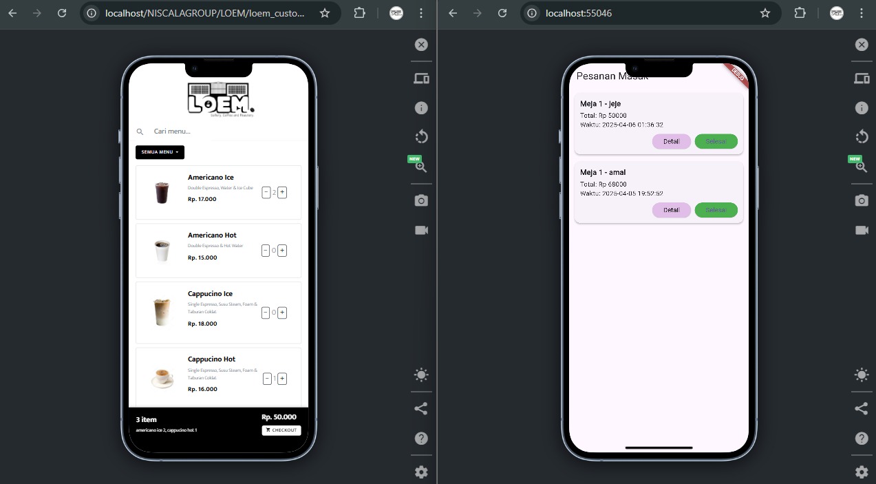Open Extensions puzzle menu in right browser
This screenshot has width=876, height=484.
point(799,13)
